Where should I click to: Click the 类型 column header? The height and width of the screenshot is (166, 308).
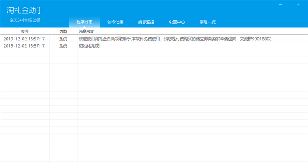pos(63,31)
